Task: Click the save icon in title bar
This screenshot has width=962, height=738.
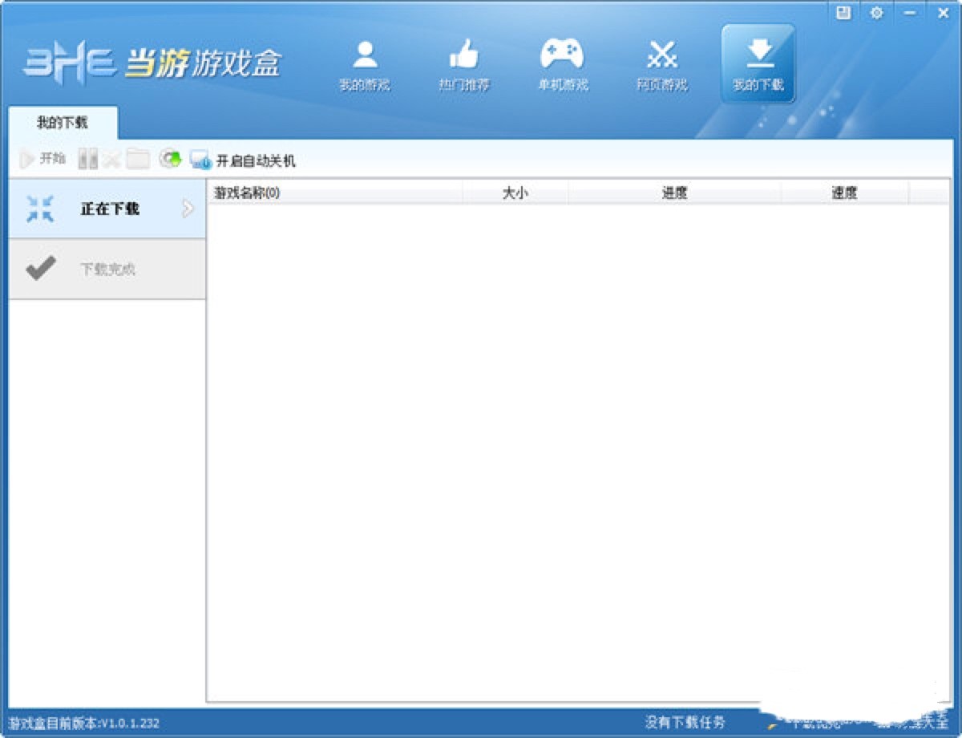Action: [x=843, y=13]
